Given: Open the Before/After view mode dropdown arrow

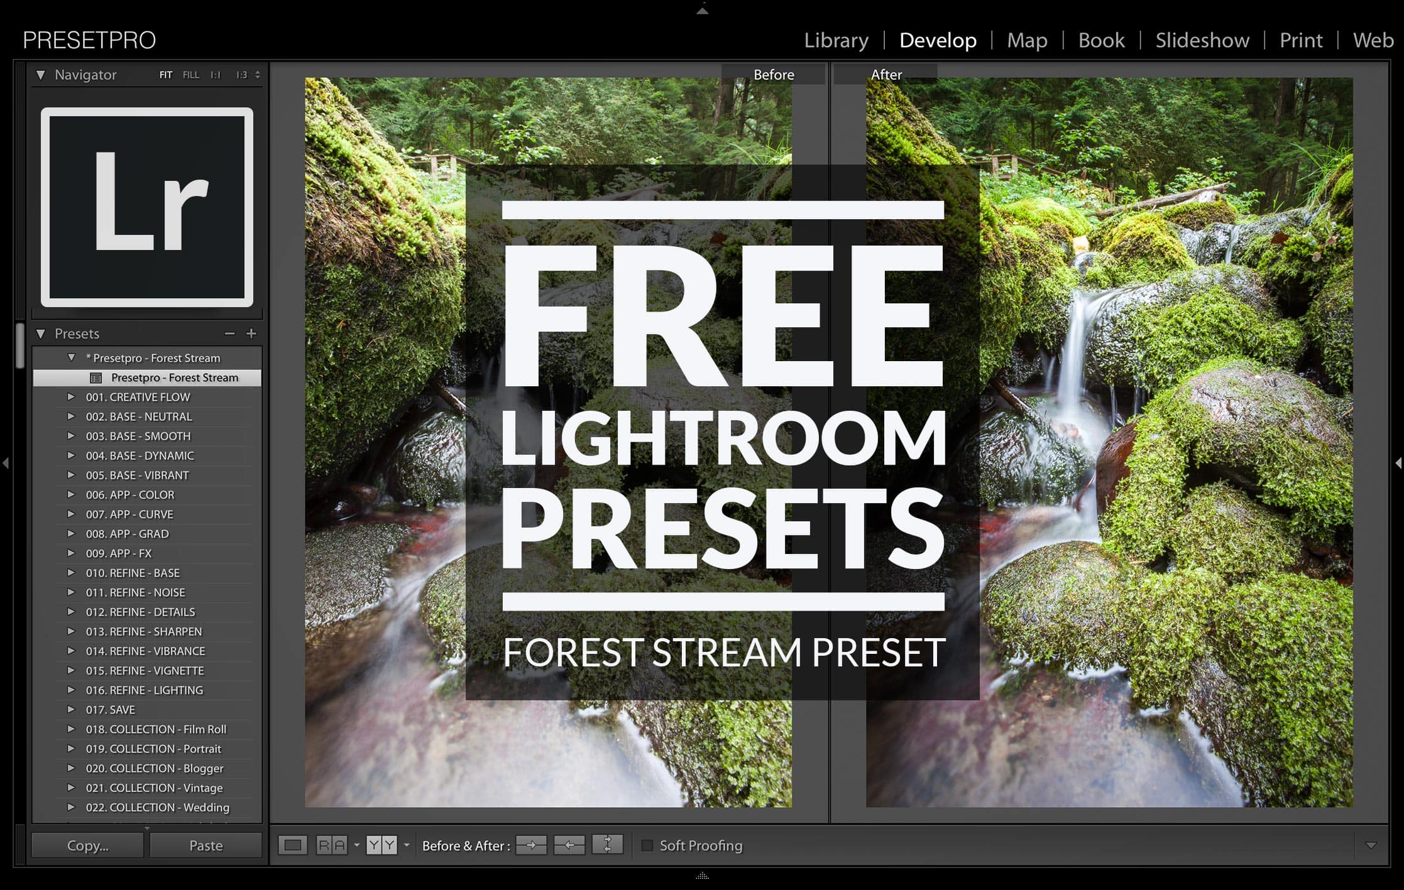Looking at the screenshot, I should 407,845.
